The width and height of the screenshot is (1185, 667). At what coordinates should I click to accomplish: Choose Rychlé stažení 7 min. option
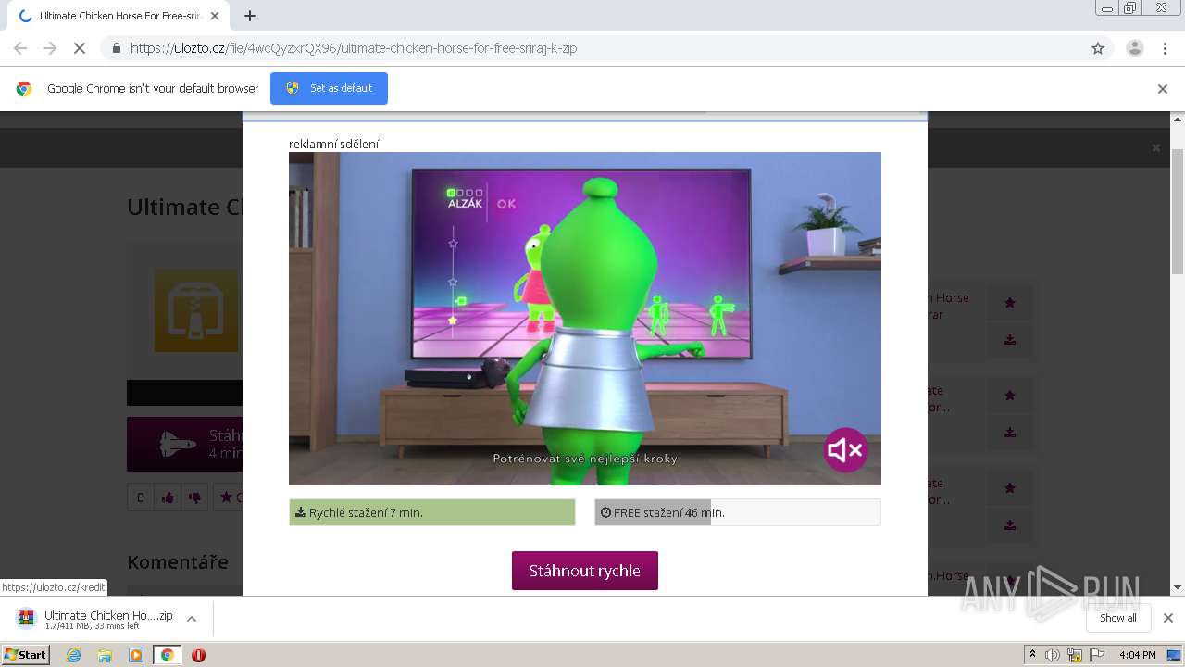(x=432, y=512)
